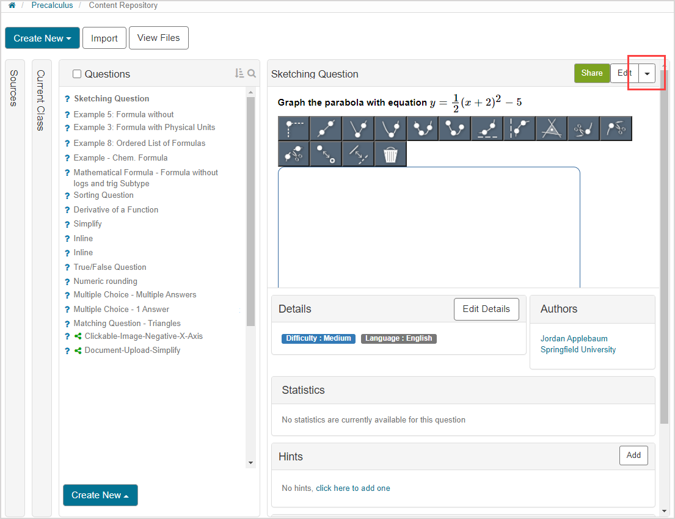Click the Edit Details button
Image resolution: width=675 pixels, height=519 pixels.
(486, 309)
